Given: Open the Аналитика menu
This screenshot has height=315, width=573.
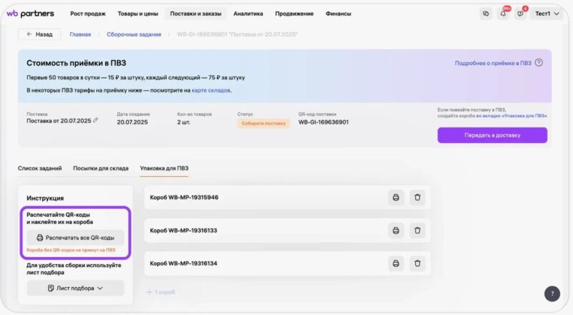Looking at the screenshot, I should coord(248,14).
